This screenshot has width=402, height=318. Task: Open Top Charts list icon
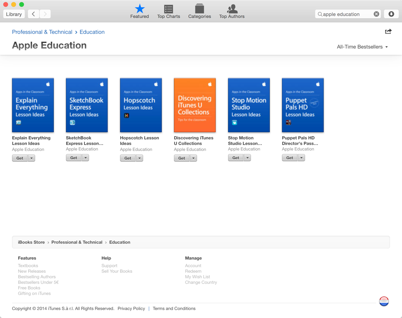168,9
